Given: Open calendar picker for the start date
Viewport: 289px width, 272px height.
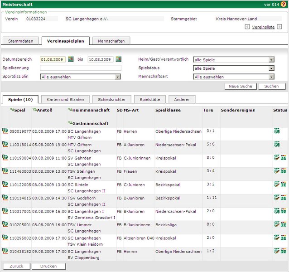Looking at the screenshot, I should point(71,59).
